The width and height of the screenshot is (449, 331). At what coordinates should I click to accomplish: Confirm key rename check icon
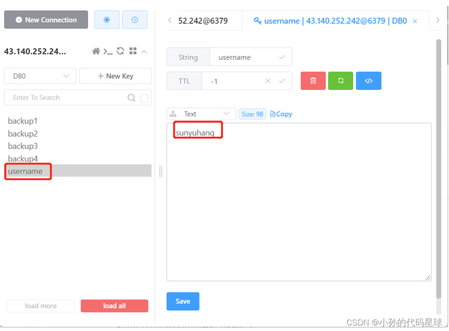click(282, 57)
